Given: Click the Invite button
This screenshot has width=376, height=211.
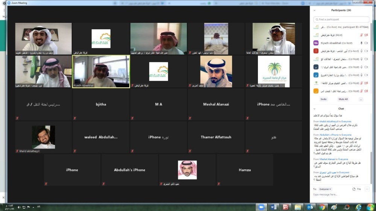Looking at the screenshot, I should click(x=323, y=99).
